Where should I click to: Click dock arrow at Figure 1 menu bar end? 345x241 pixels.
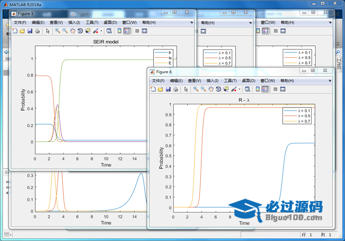pos(192,22)
